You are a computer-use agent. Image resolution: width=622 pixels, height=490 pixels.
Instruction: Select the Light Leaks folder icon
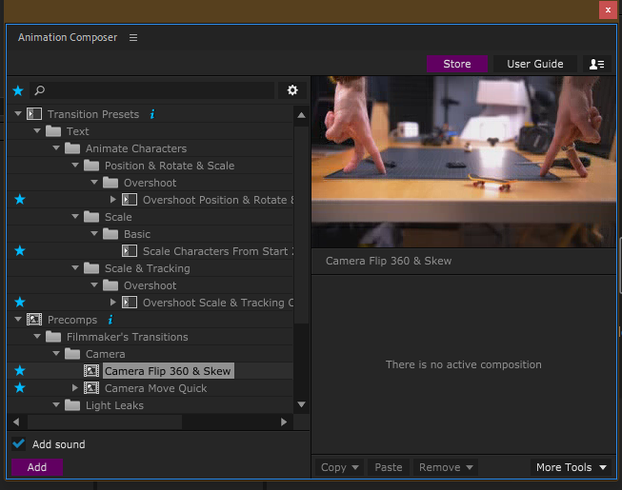(72, 405)
